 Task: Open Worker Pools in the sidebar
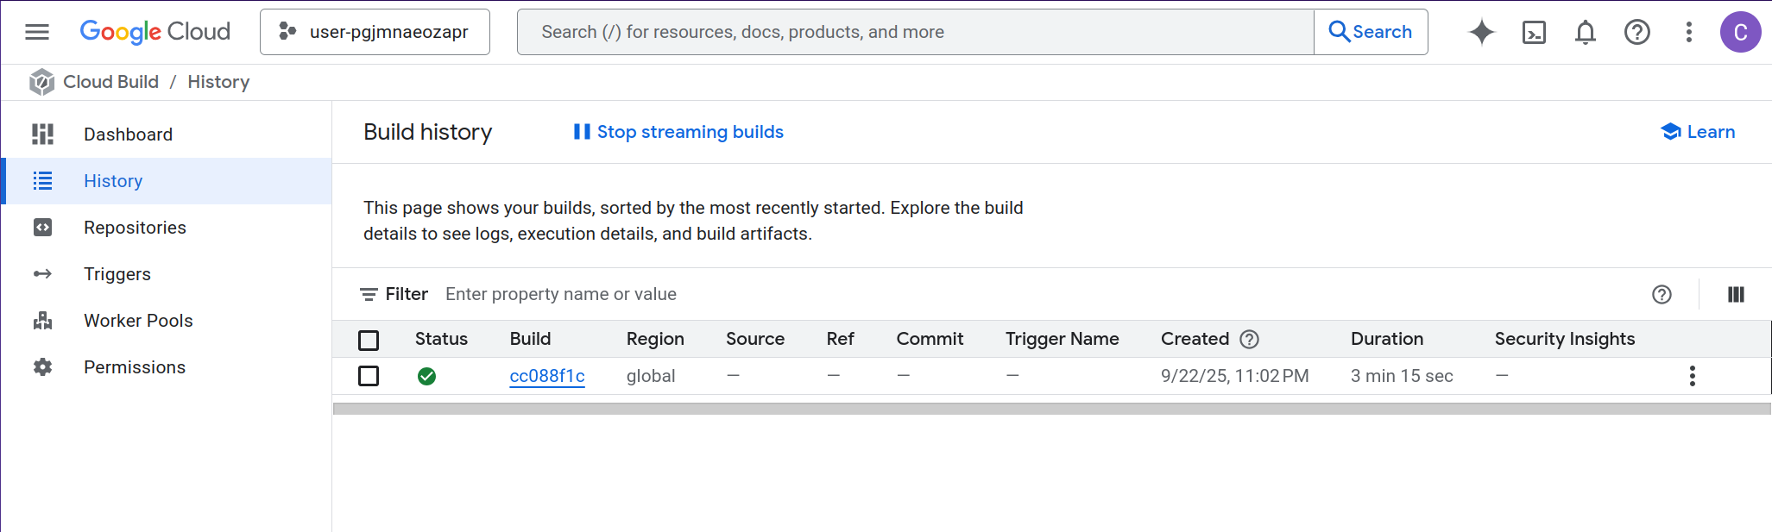(x=137, y=321)
